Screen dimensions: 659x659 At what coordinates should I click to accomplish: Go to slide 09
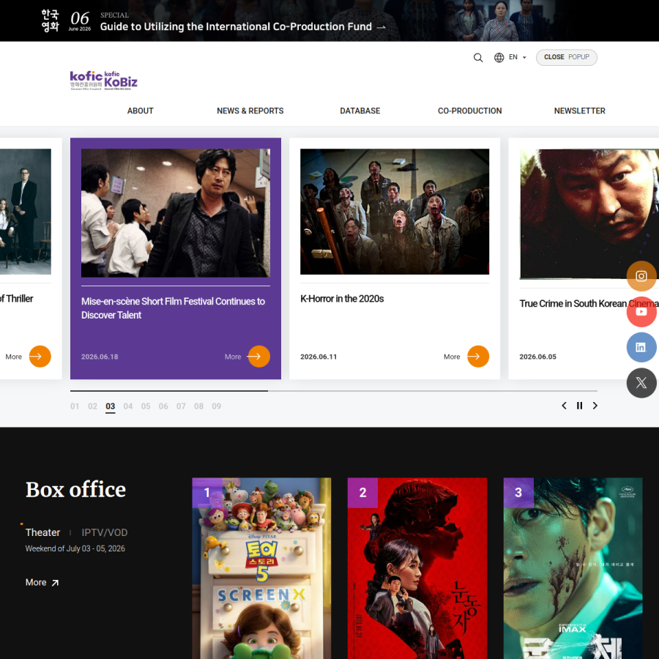point(217,406)
